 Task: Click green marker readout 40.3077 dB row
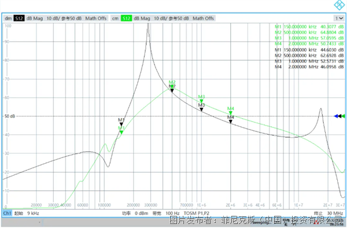tap(309, 27)
